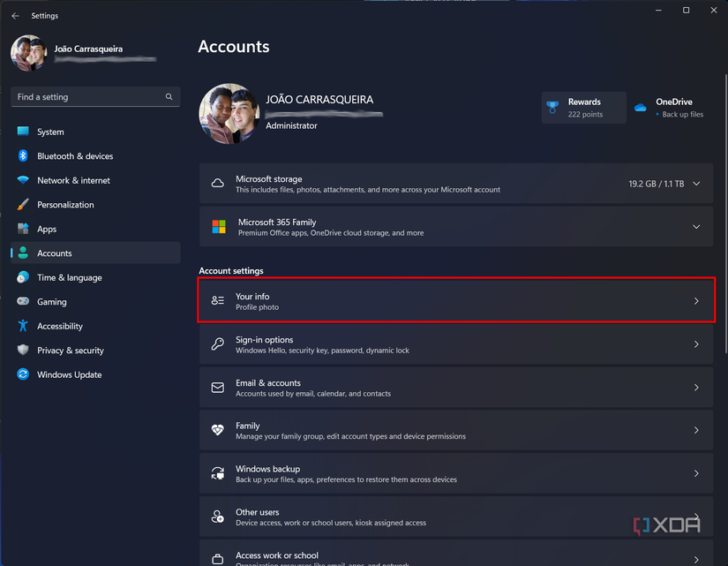Viewport: 728px width, 566px height.
Task: Click the Access work or school briefcase icon
Action: pyautogui.click(x=218, y=558)
